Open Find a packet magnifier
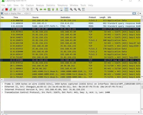Viewport: 143px width, 115px height. [x=37, y=9]
